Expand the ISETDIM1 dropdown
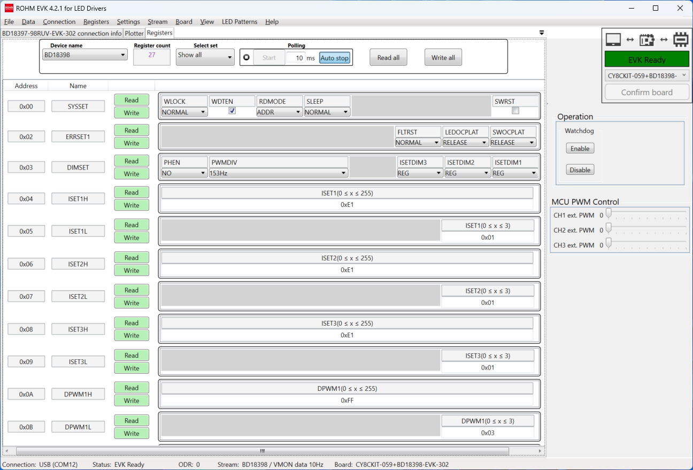 (515, 173)
